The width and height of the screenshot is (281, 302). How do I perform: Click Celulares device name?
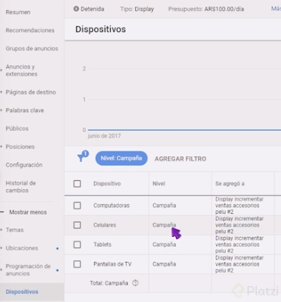[x=104, y=225]
